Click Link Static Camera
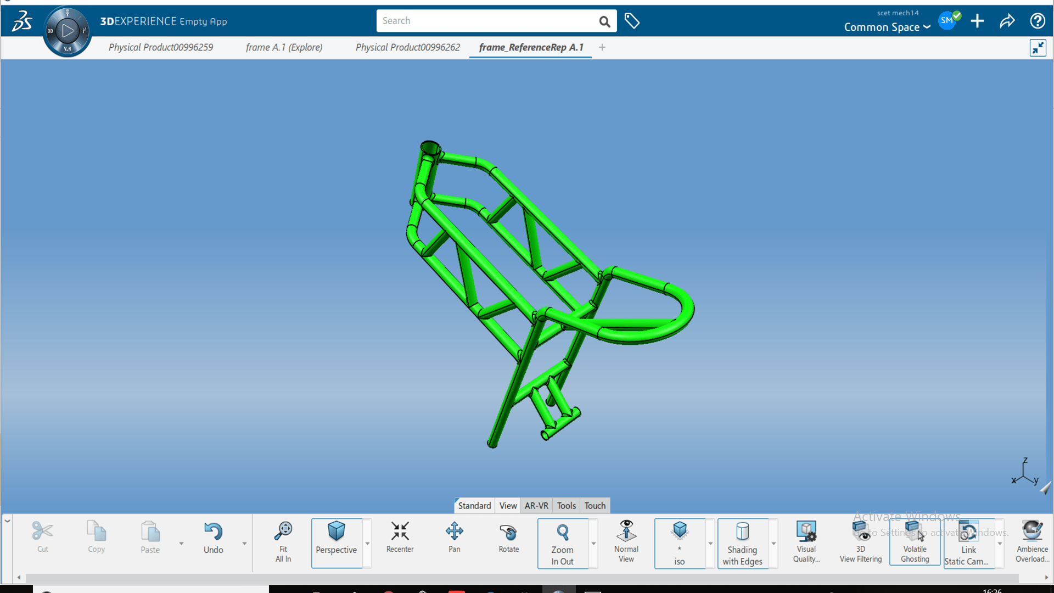The width and height of the screenshot is (1054, 593). coord(967,542)
